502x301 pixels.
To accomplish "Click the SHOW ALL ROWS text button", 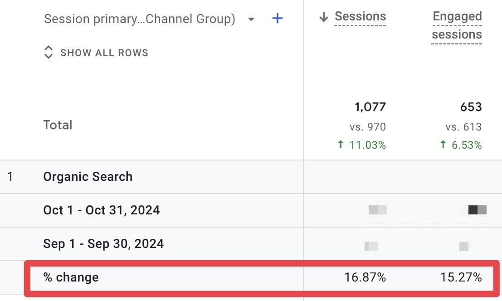I will [x=103, y=53].
